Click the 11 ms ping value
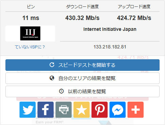Screen dimensions: 165x125 coord(31,18)
